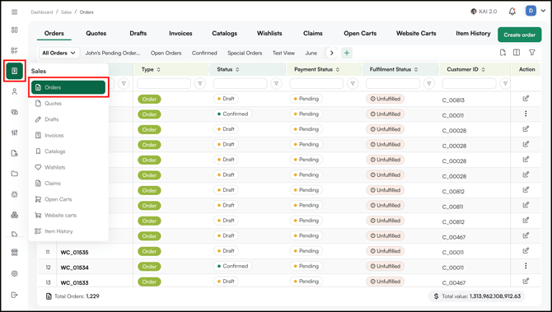Open the column layout icon
Screen dimensions: 552x312
(x=517, y=53)
